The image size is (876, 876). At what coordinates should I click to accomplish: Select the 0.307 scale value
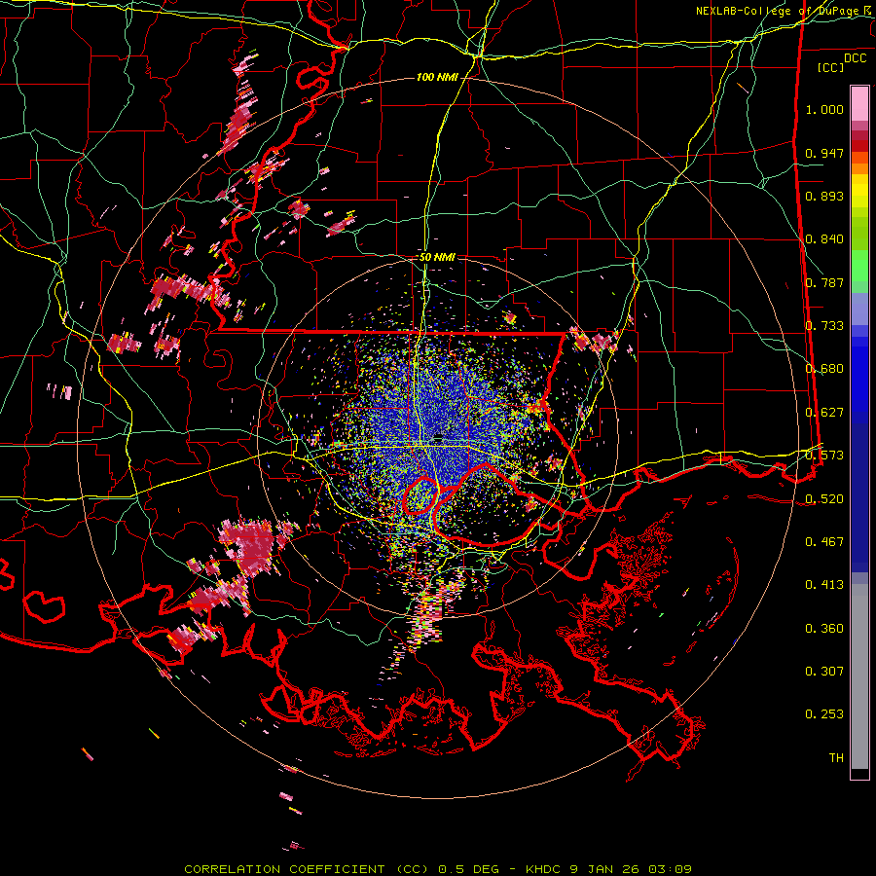(824, 672)
